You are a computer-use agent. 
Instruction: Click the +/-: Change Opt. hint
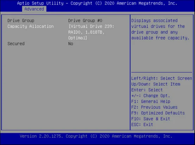151,96
